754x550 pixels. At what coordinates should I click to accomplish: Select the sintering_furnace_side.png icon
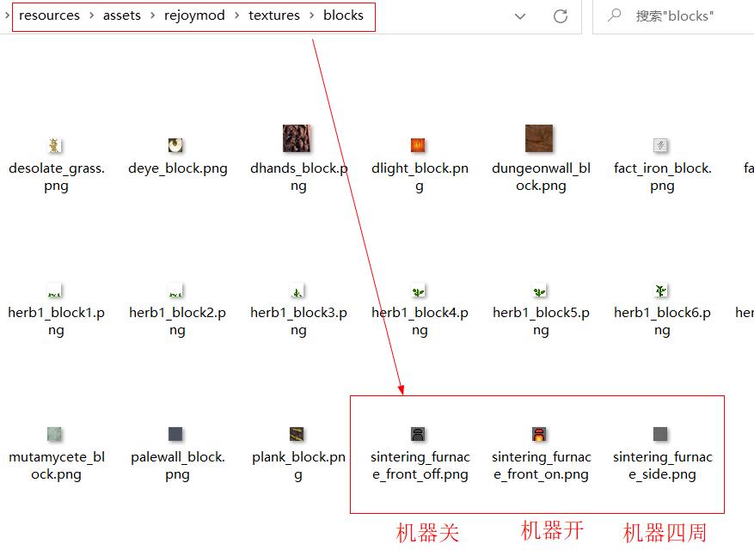(660, 434)
